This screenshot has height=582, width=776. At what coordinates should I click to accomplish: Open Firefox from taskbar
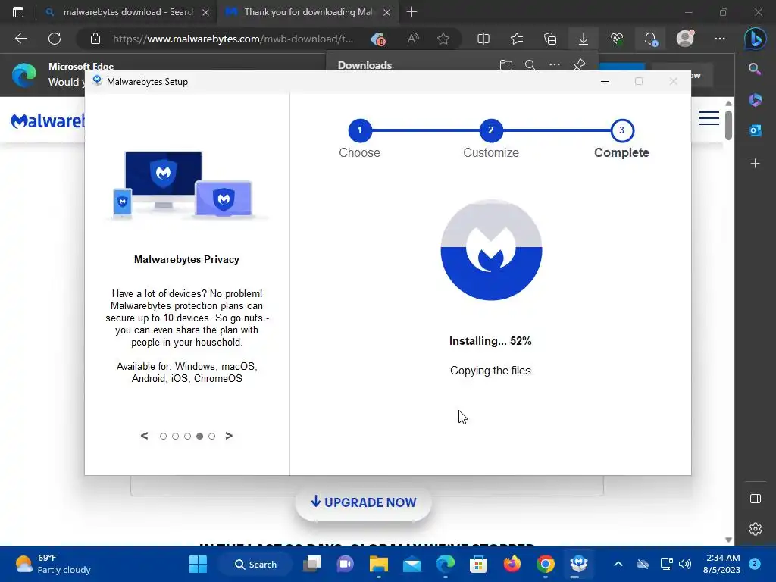(x=512, y=564)
